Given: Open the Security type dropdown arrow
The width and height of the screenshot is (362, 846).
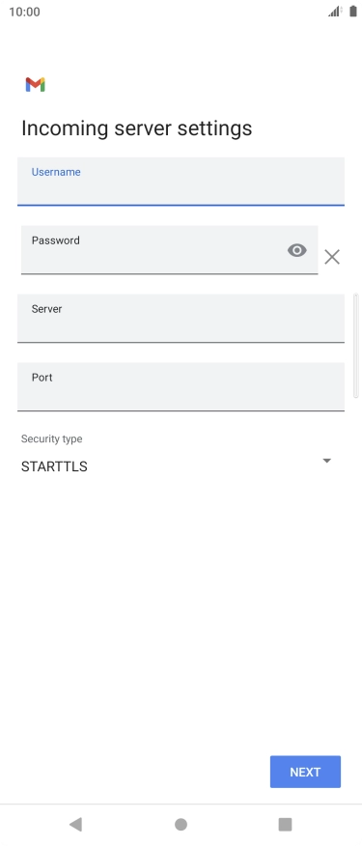Looking at the screenshot, I should (326, 461).
